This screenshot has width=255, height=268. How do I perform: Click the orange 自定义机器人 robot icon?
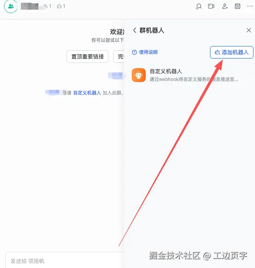pyautogui.click(x=139, y=75)
